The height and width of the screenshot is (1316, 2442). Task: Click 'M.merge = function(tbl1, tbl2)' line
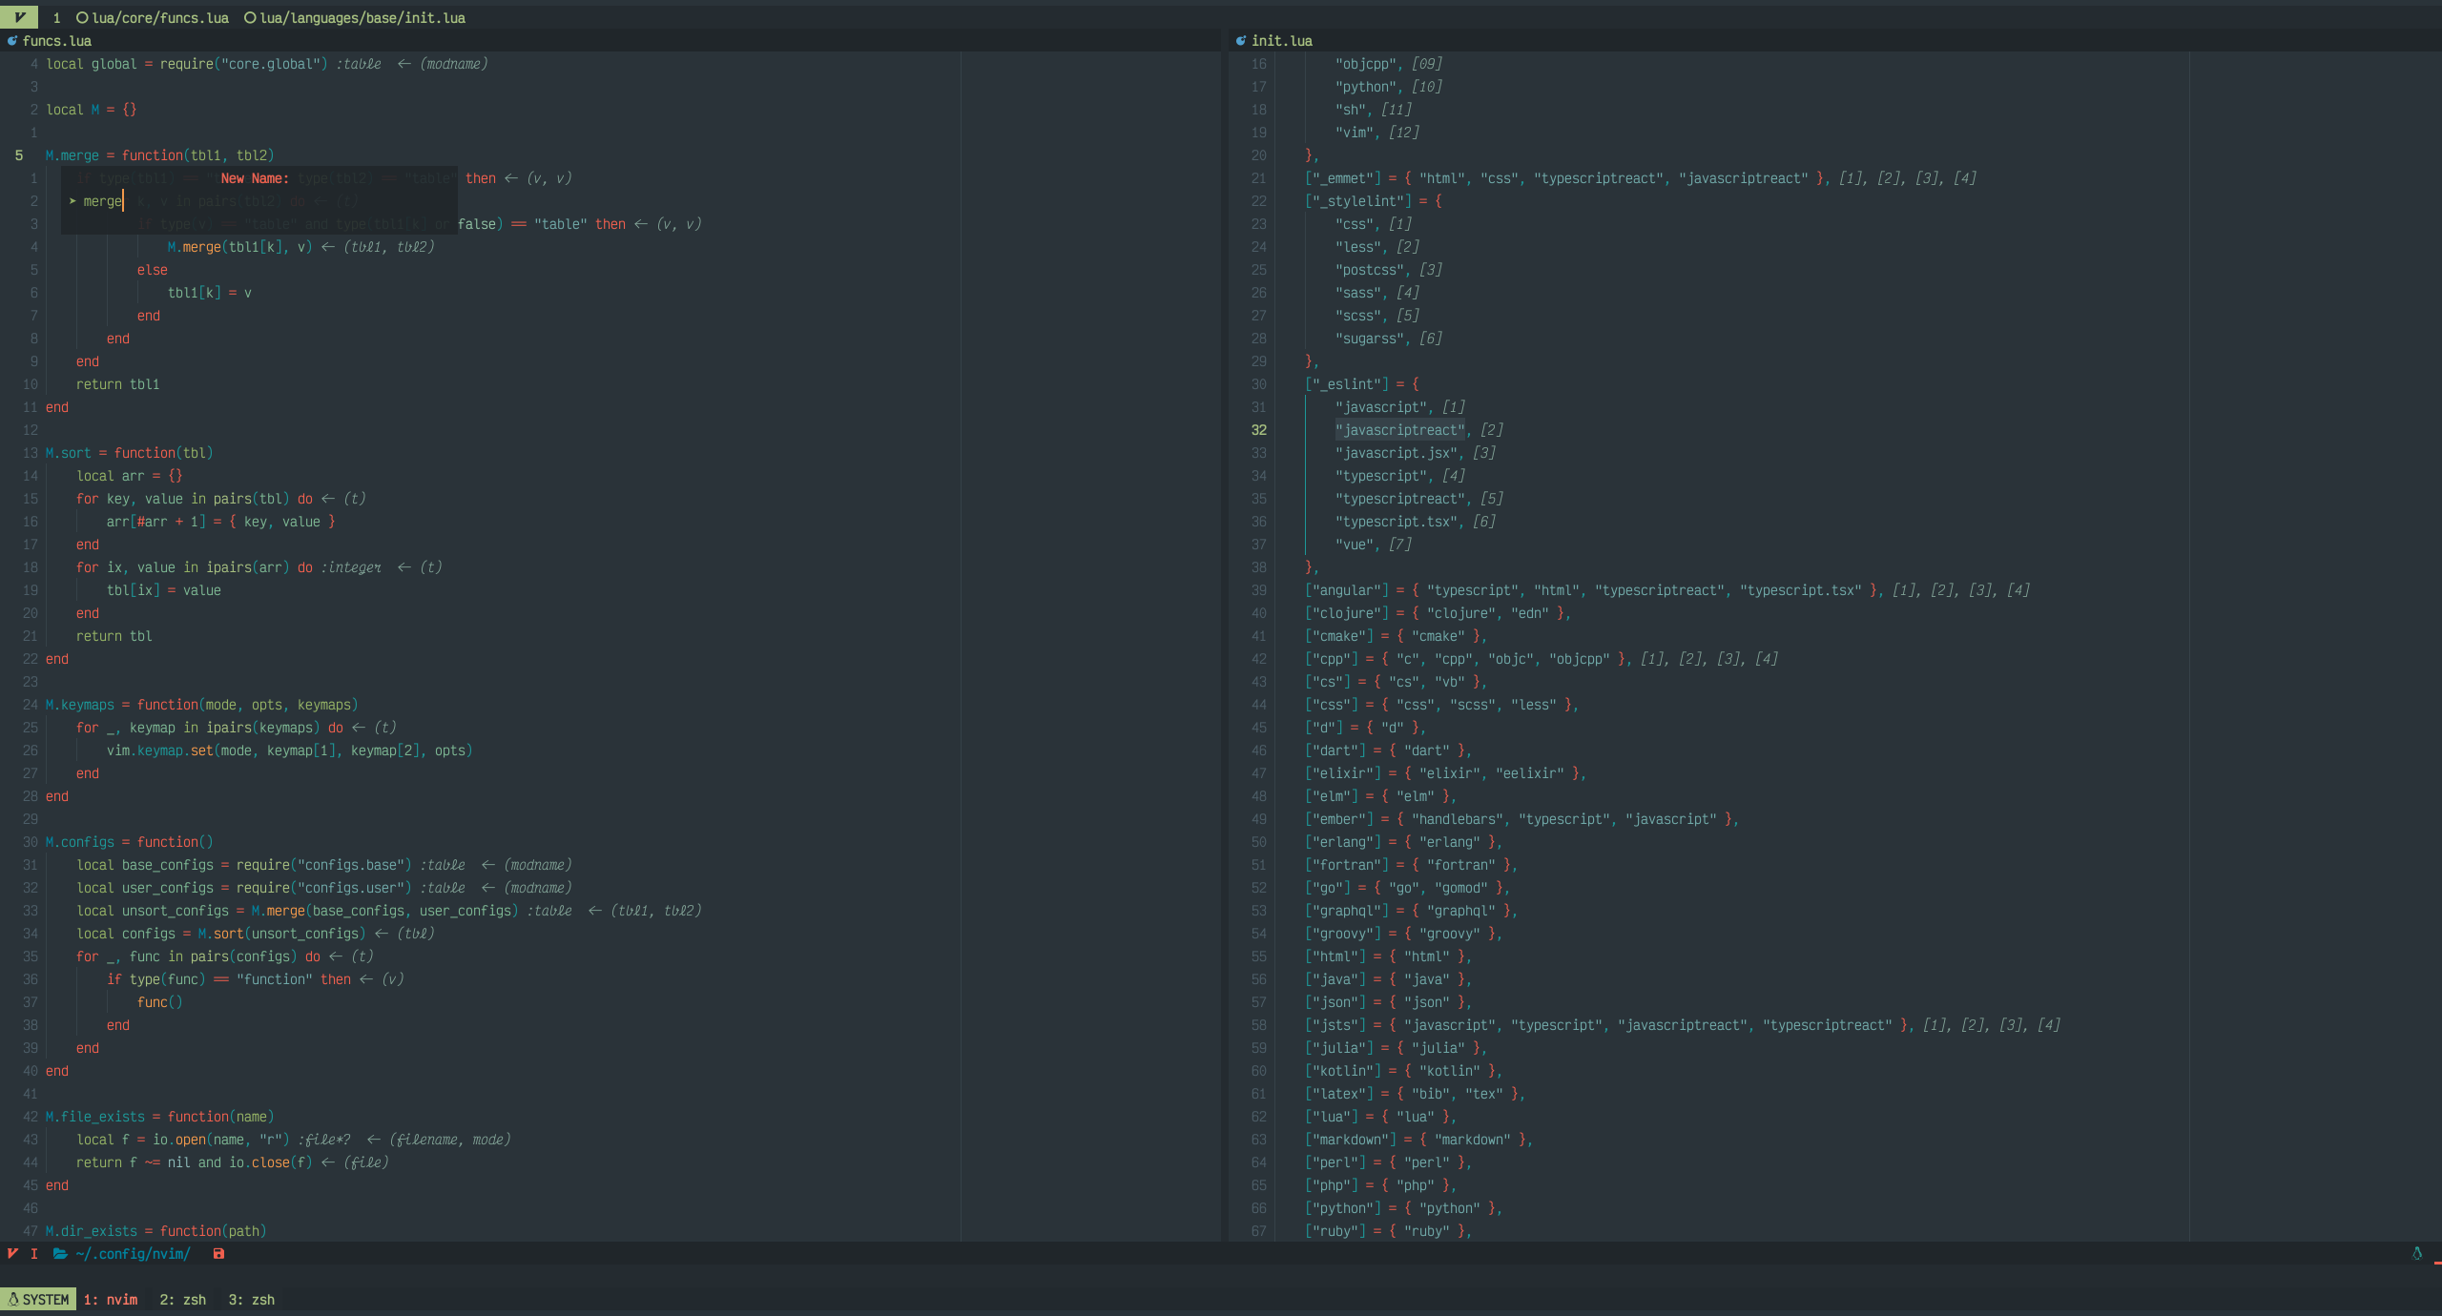pos(160,155)
